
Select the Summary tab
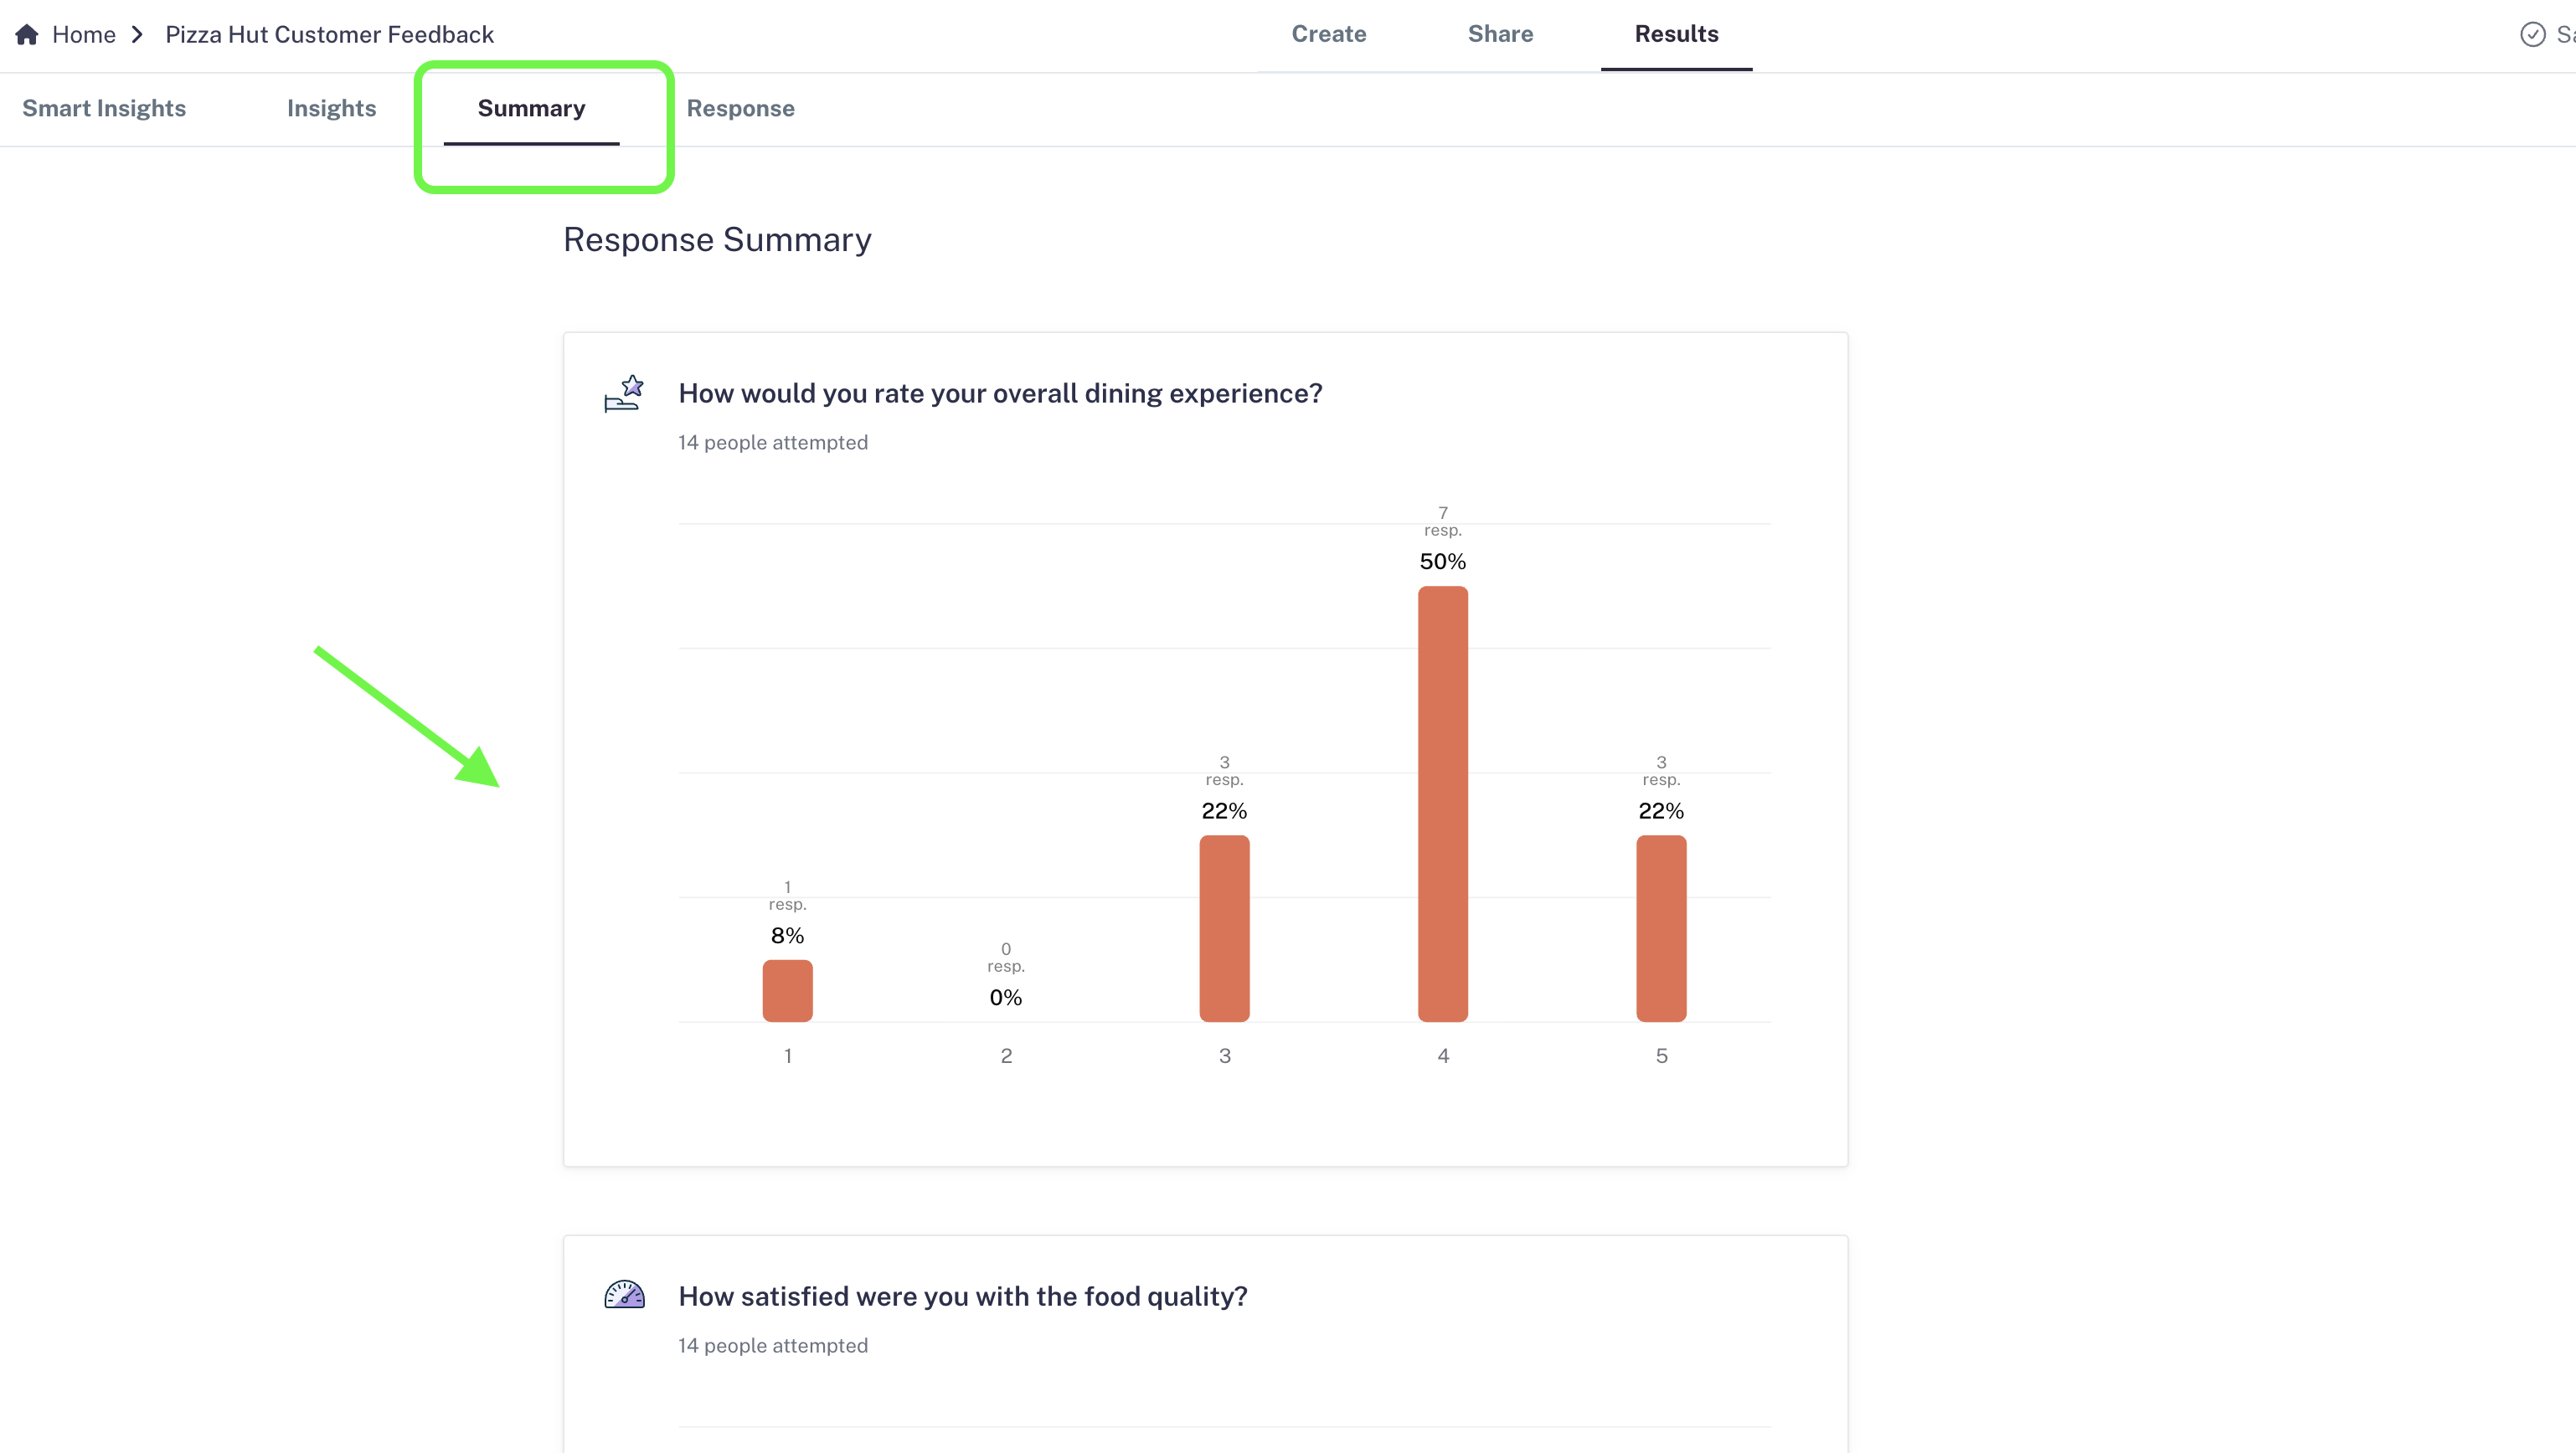point(531,108)
